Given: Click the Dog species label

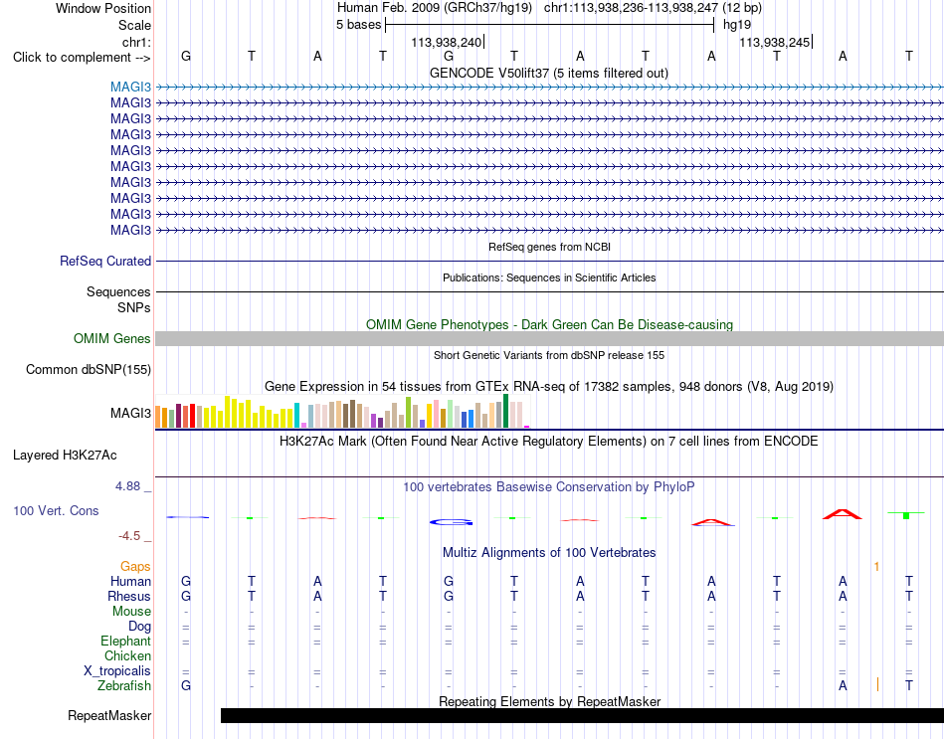Looking at the screenshot, I should (139, 627).
